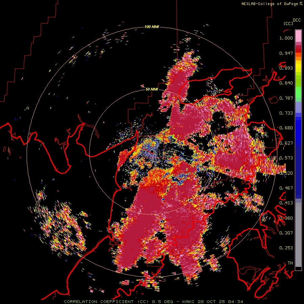Click the 20 OCT 25 date text
Viewport: 304px width, 304px height.
coord(211,302)
